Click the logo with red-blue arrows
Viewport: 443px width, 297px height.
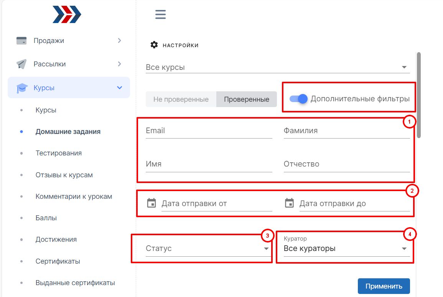[67, 14]
